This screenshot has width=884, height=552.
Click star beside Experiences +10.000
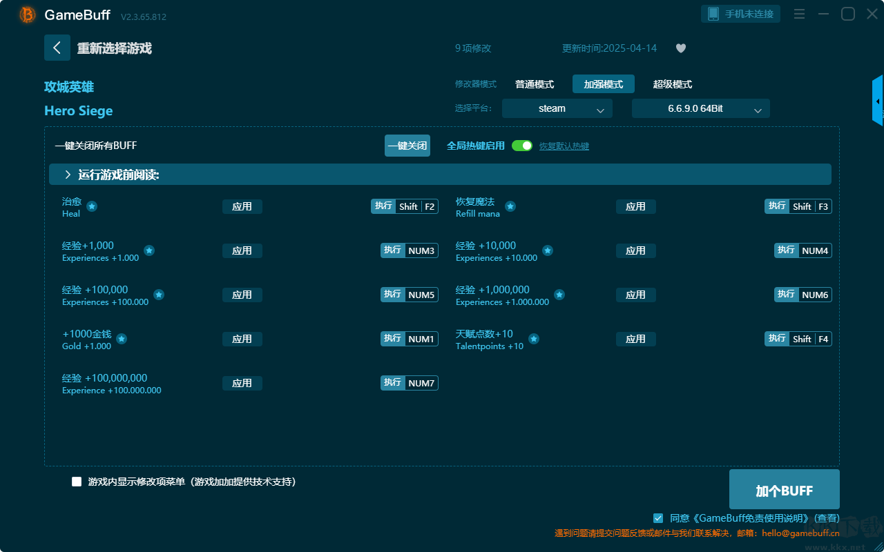click(548, 250)
